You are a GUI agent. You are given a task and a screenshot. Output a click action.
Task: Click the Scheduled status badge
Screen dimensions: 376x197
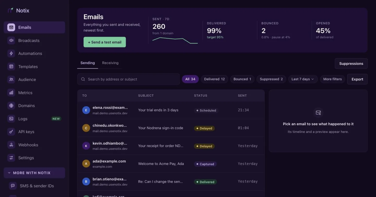click(x=206, y=110)
